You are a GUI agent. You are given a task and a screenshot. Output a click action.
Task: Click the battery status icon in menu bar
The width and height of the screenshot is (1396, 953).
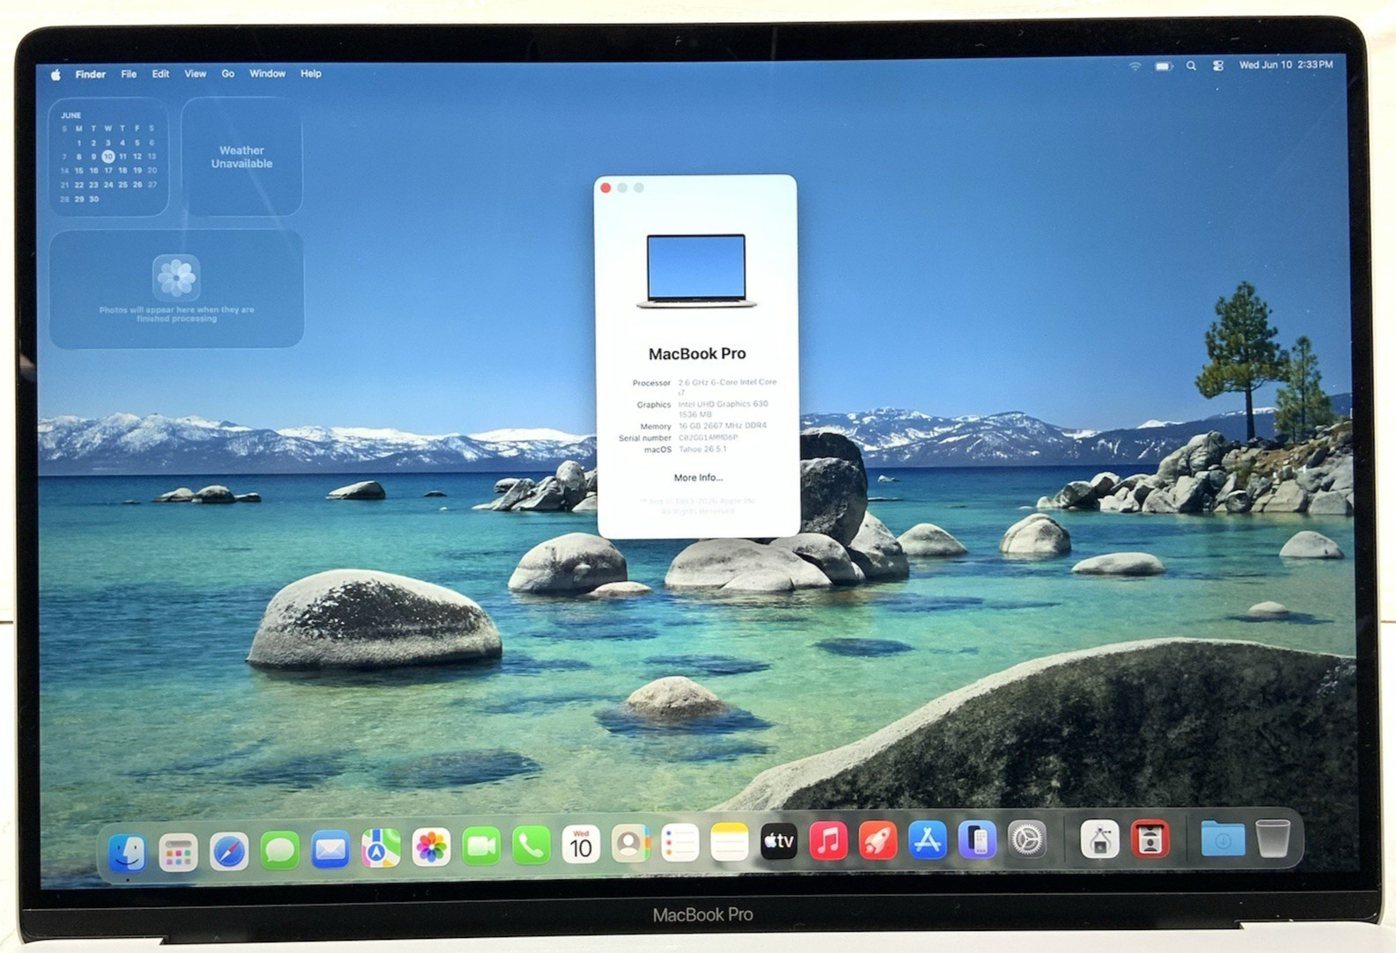point(1164,66)
